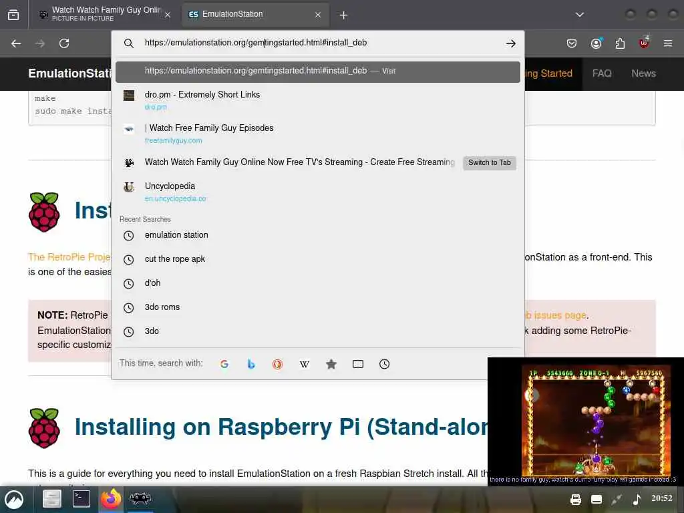Open the Firefox View tab icon

[x=13, y=15]
